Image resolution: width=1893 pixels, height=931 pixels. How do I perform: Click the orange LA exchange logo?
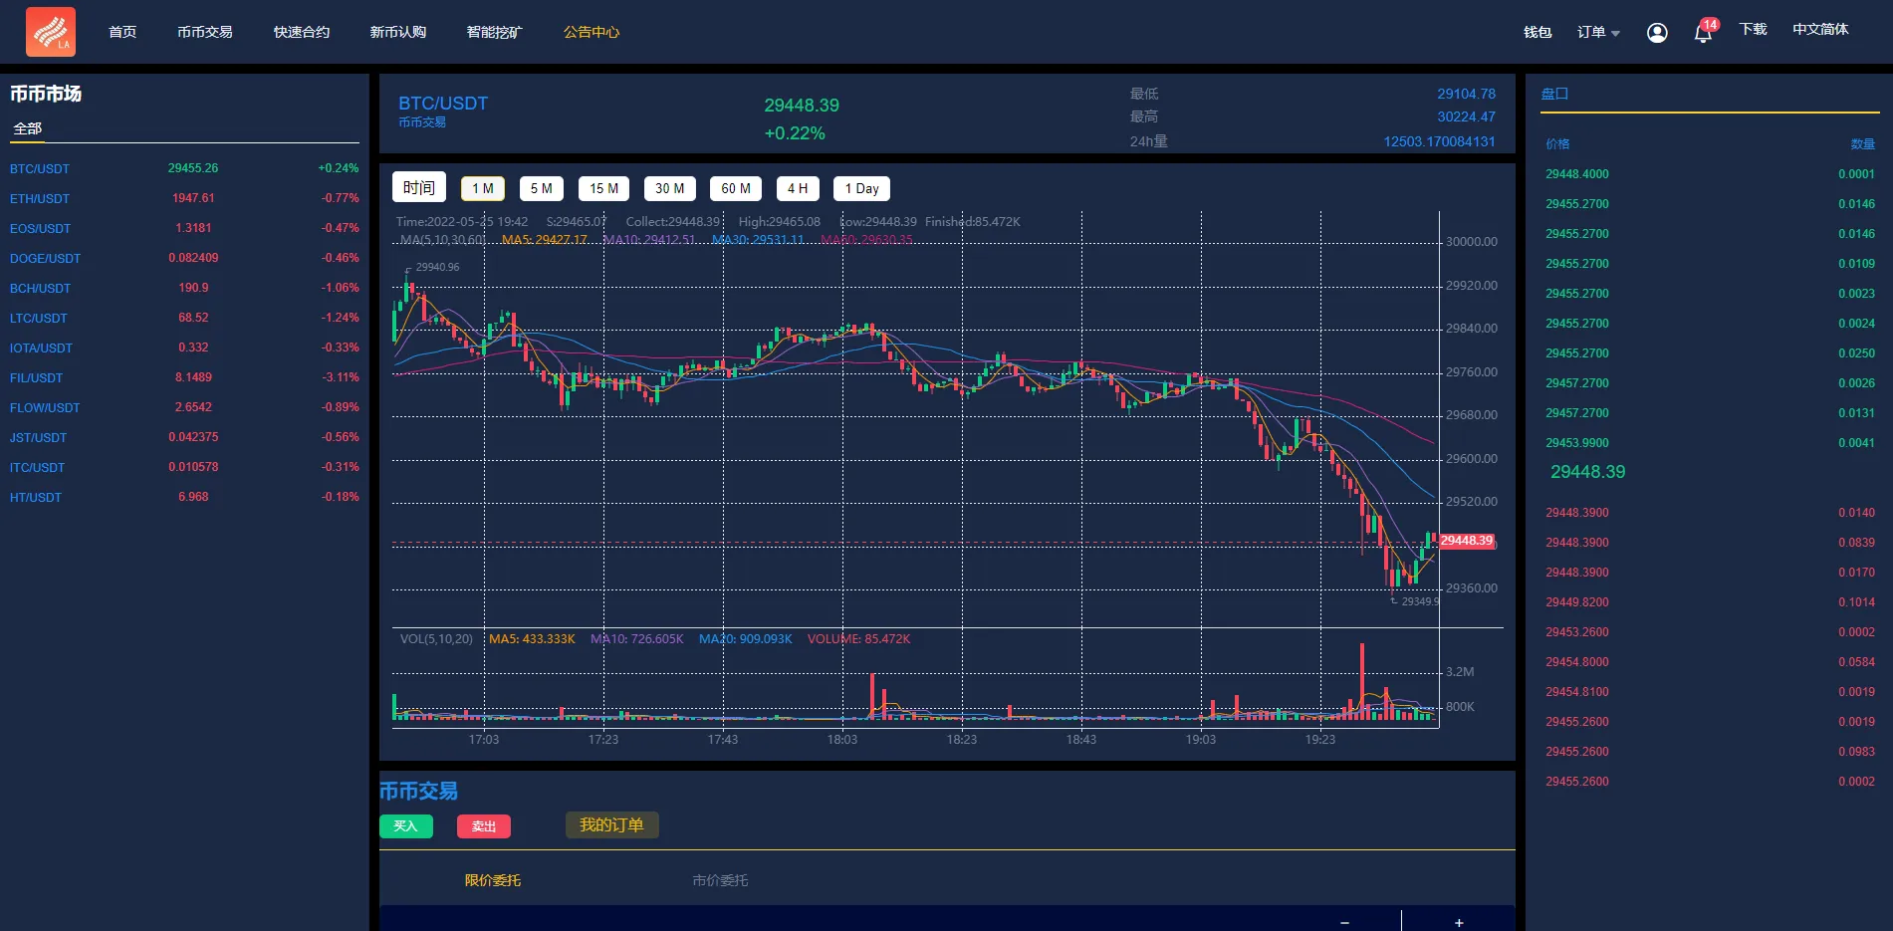(51, 32)
